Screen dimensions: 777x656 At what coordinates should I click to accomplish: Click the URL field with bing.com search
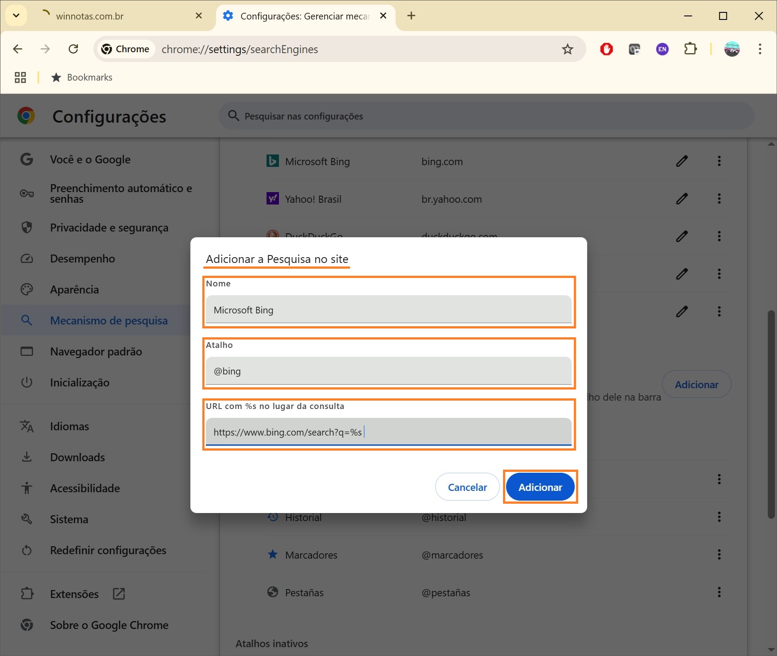(389, 432)
